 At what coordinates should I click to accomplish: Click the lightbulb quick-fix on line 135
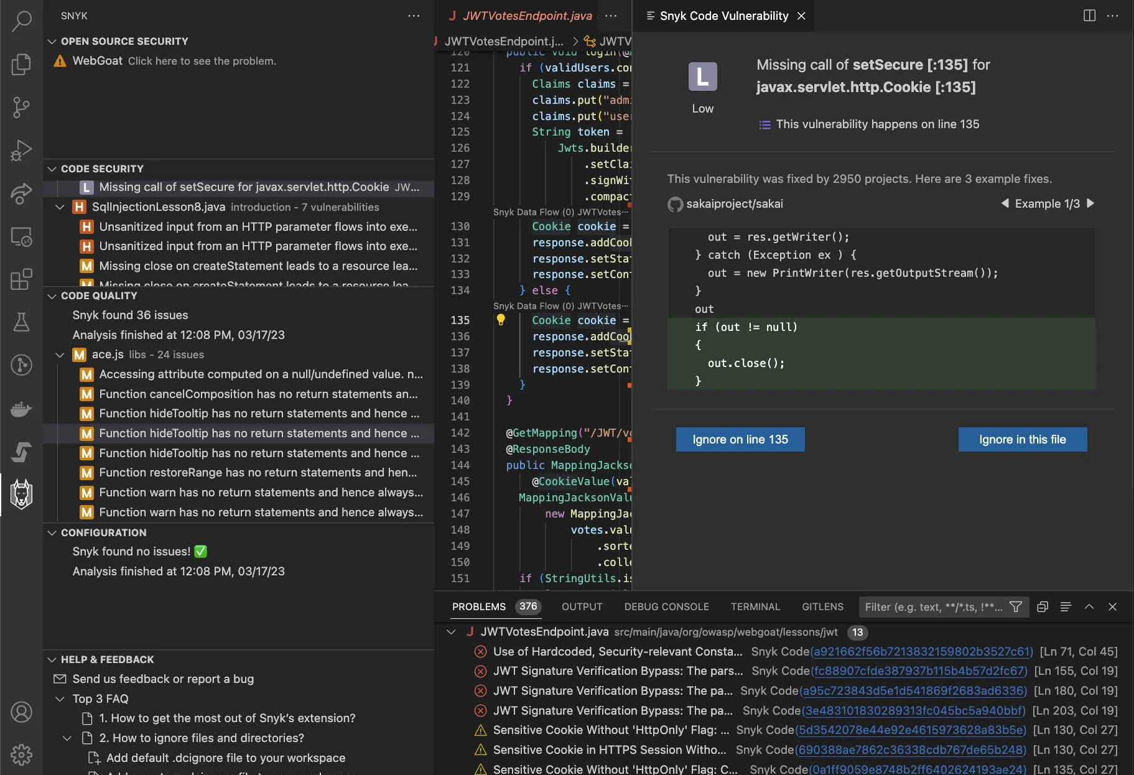click(x=501, y=320)
